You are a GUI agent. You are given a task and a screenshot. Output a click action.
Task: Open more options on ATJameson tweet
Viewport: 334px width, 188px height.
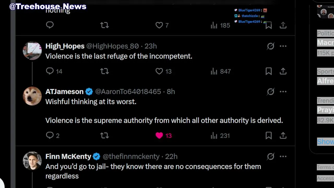283,92
